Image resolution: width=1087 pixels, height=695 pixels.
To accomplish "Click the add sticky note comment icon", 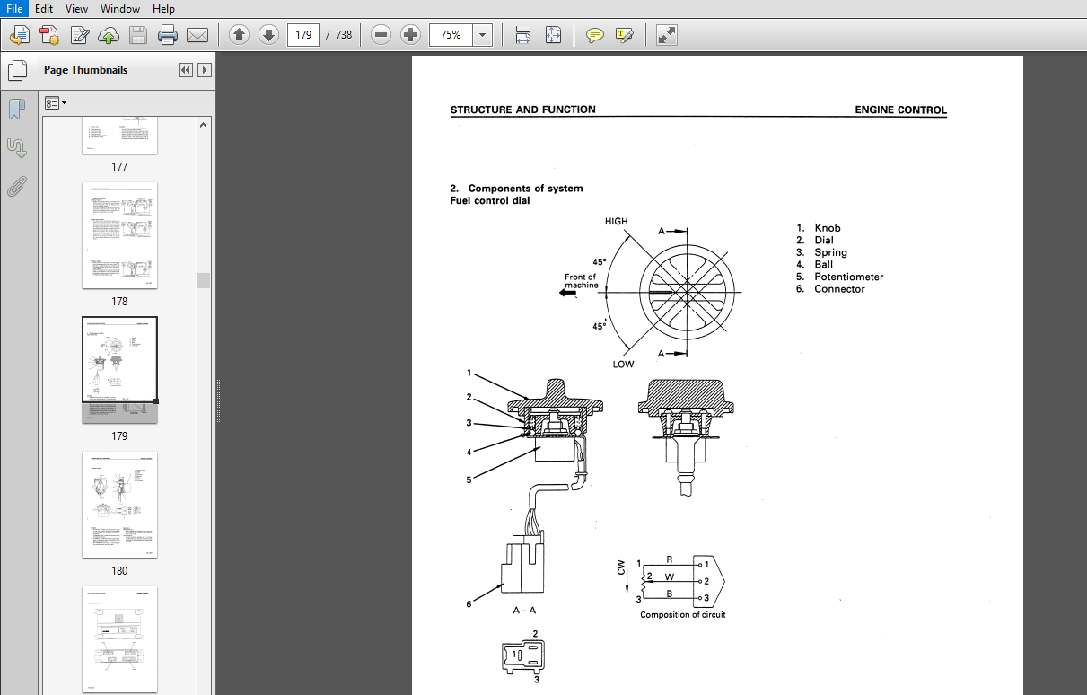I will click(x=594, y=35).
